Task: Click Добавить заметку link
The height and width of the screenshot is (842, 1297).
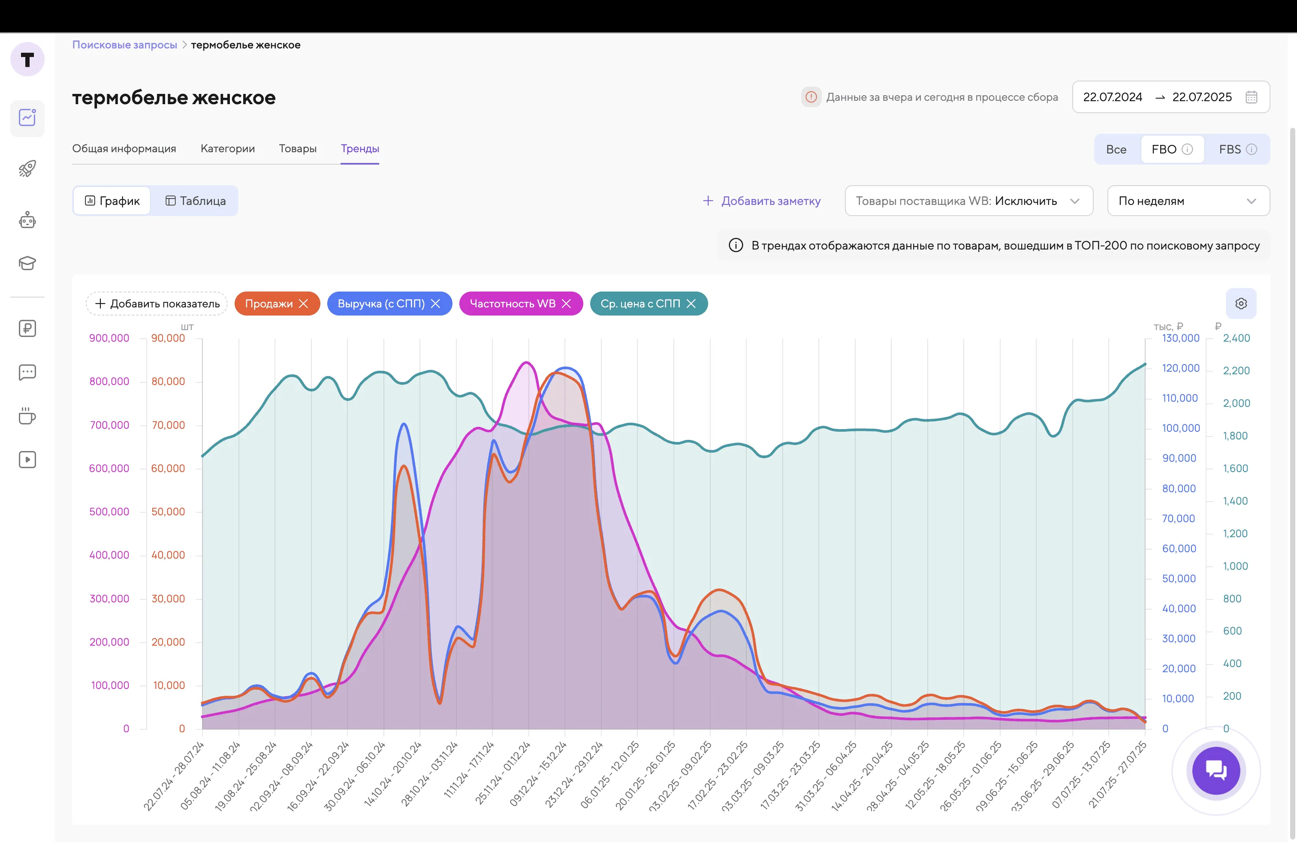Action: 761,201
